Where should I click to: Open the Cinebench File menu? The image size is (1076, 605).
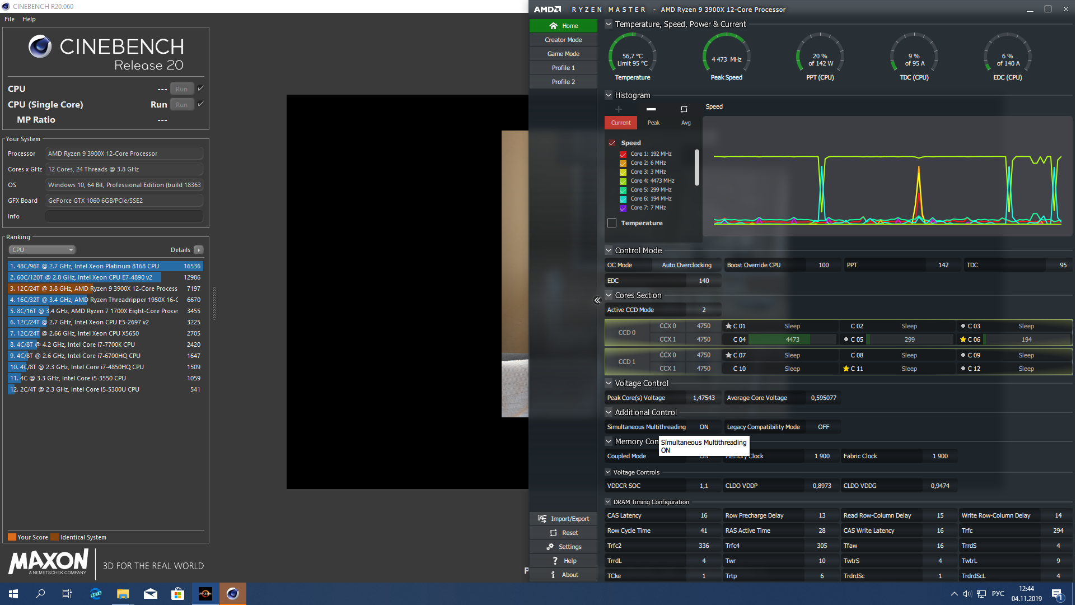(x=10, y=19)
